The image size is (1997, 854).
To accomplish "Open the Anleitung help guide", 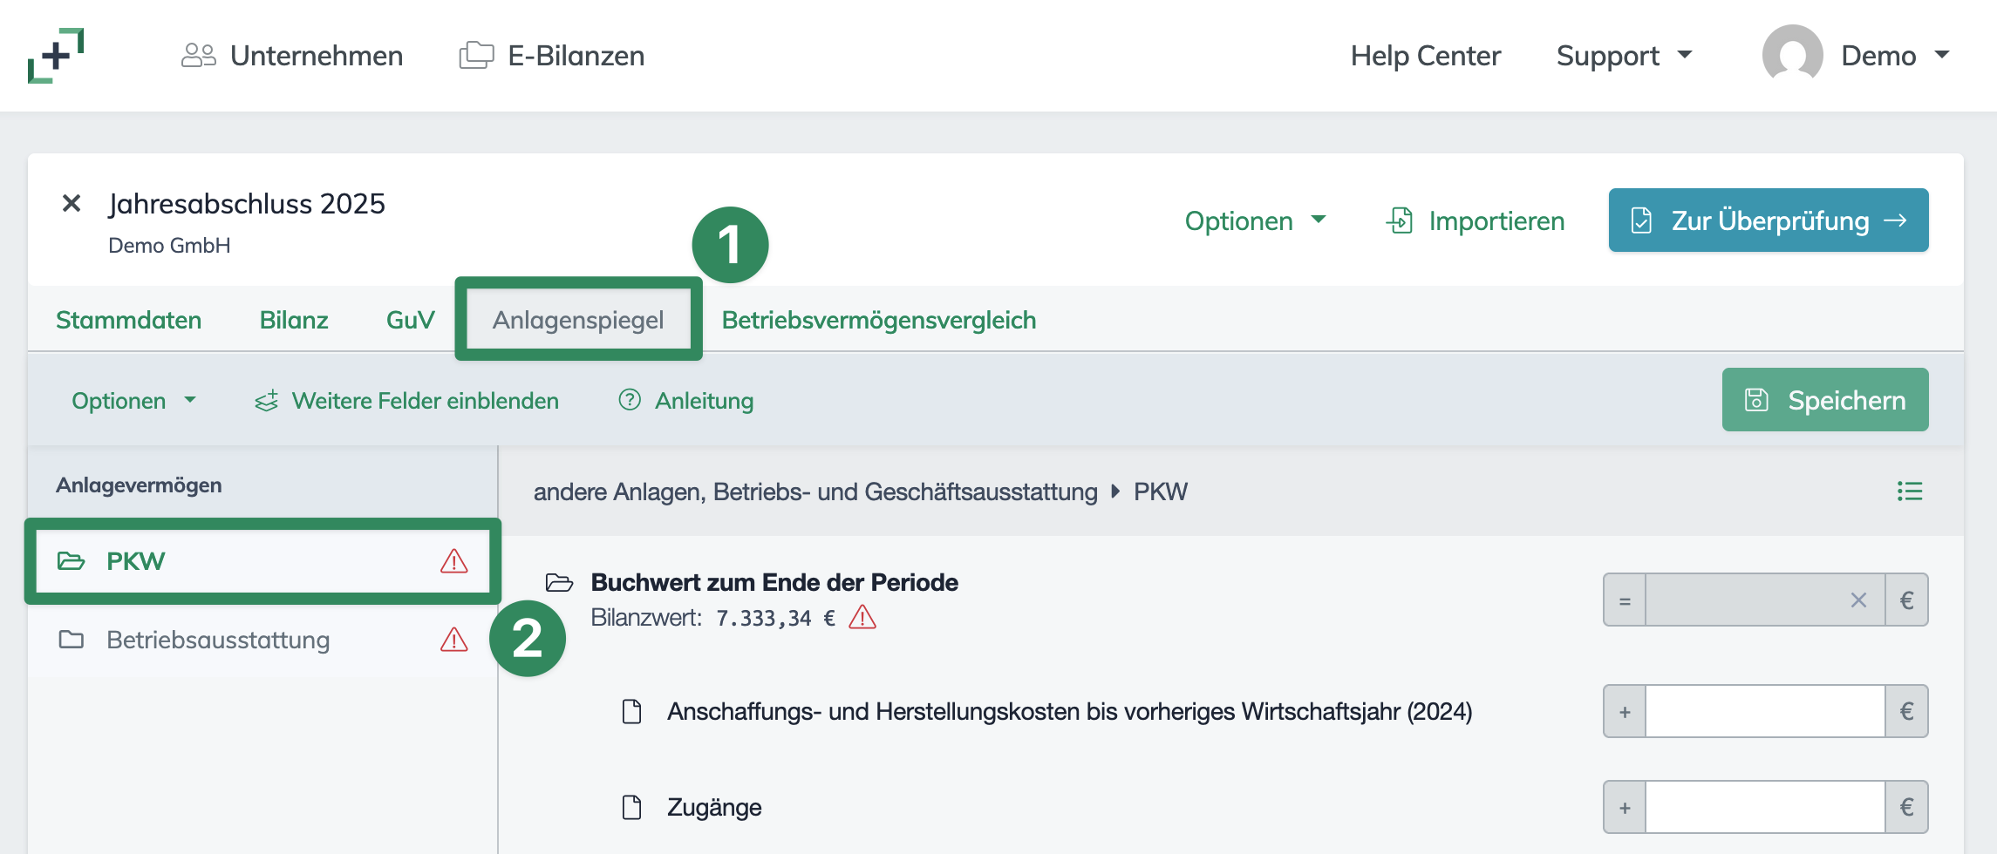I will [685, 401].
